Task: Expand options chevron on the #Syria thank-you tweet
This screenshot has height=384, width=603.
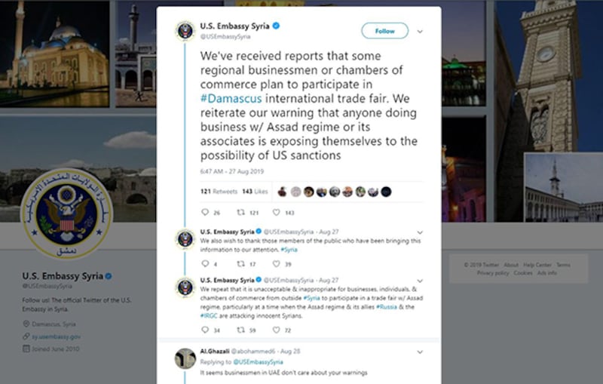Action: 420,232
